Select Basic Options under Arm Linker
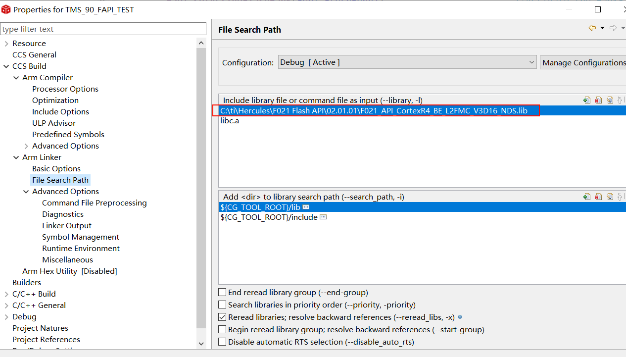The width and height of the screenshot is (626, 357). pyautogui.click(x=56, y=169)
